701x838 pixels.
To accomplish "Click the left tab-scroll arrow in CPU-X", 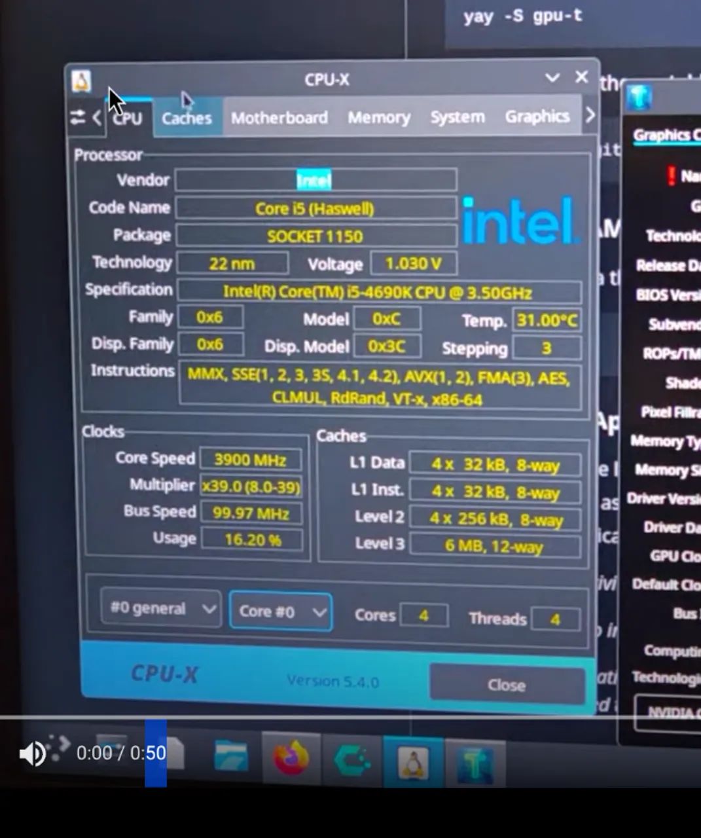I will point(97,118).
